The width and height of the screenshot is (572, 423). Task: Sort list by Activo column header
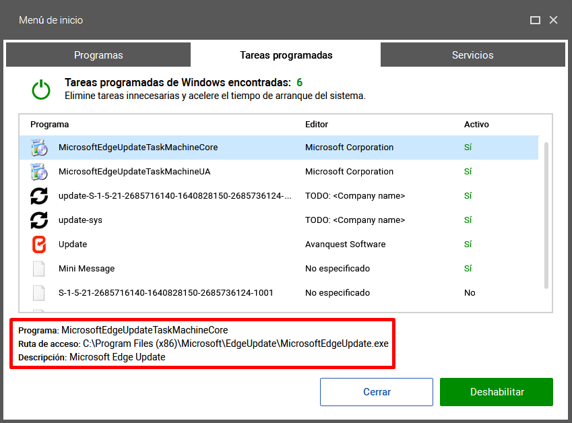[x=476, y=125]
